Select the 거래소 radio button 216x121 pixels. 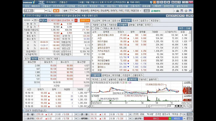tap(101, 28)
